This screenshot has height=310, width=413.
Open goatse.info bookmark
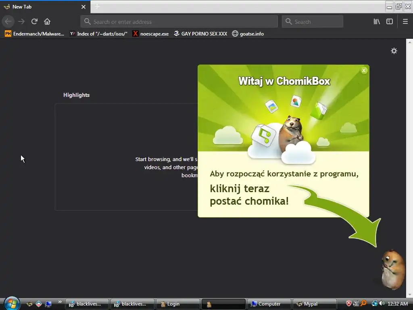pos(248,34)
